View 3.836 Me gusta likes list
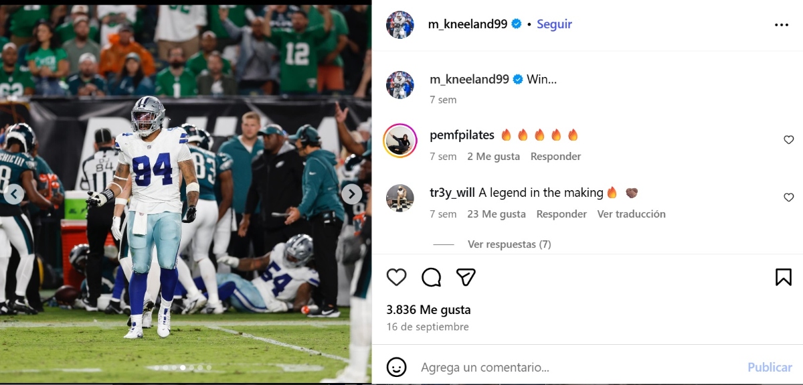The image size is (803, 385). click(428, 310)
